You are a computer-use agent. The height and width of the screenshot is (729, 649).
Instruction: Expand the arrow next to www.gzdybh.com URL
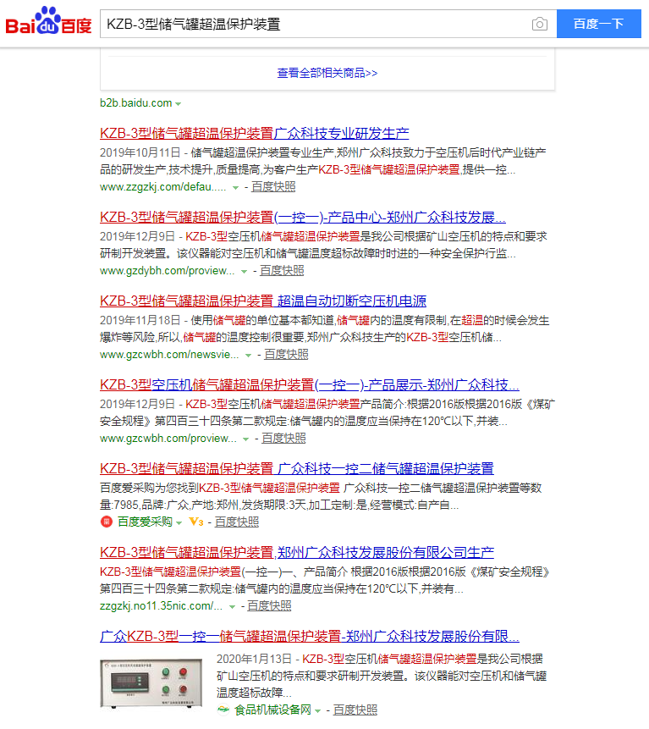point(245,271)
